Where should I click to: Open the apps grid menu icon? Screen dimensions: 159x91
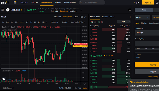[x=15, y=2]
